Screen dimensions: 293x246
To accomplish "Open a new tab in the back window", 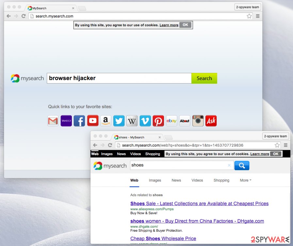I will 82,8.
